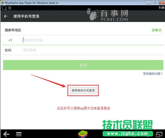Tap the back arrow beside 使用手机号登录

(5, 16)
